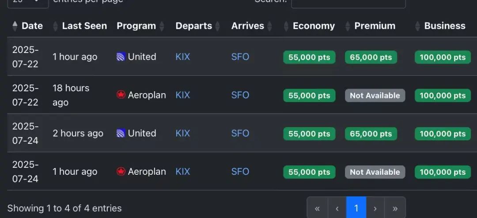Open KIX departure link in first row

pyautogui.click(x=183, y=57)
